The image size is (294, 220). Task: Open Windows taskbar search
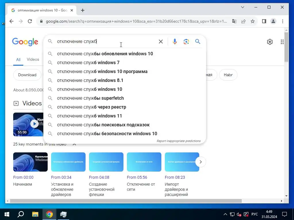click(21, 214)
